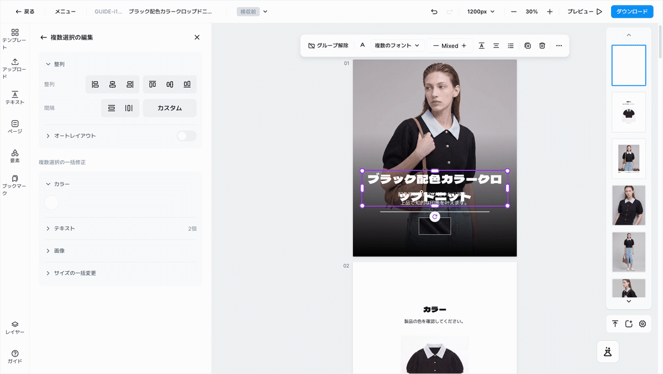Align selection to vertical middle
663x374 pixels.
[170, 84]
